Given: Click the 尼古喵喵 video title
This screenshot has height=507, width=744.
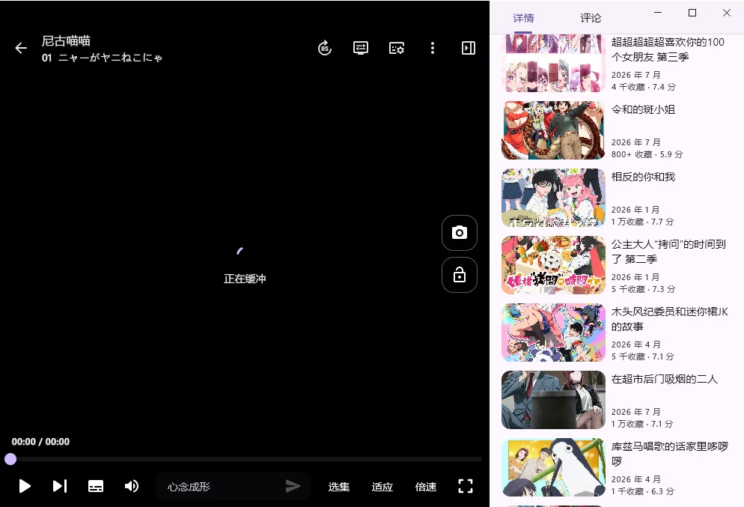Looking at the screenshot, I should point(66,41).
